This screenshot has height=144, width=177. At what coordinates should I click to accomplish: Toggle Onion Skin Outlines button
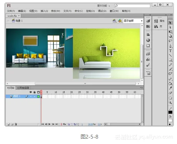72,124
